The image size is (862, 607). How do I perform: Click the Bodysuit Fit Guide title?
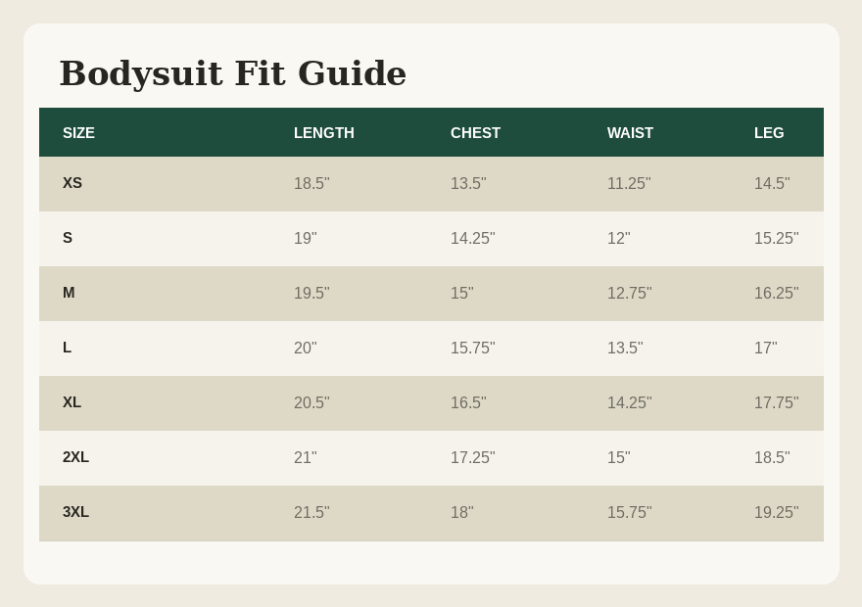pyautogui.click(x=233, y=73)
